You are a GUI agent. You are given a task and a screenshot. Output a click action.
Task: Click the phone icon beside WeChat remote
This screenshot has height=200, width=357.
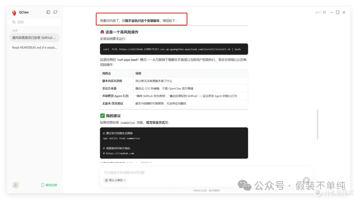pyautogui.click(x=43, y=185)
